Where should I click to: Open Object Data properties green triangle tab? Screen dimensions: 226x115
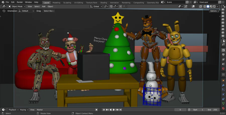223,104
